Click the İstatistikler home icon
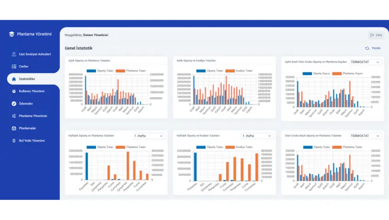The height and width of the screenshot is (220, 389). (x=14, y=79)
